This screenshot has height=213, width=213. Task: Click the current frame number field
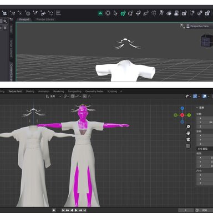(x=186, y=210)
